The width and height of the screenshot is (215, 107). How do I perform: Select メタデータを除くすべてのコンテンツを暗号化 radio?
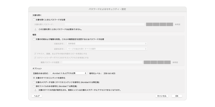(34, 82)
